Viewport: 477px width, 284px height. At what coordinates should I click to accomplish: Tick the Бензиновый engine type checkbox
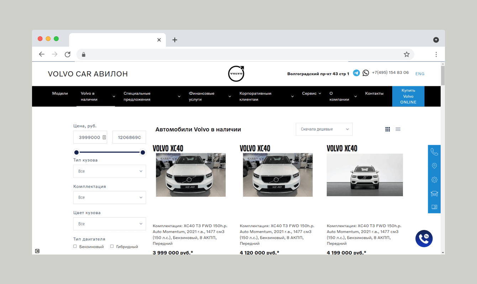(75, 246)
